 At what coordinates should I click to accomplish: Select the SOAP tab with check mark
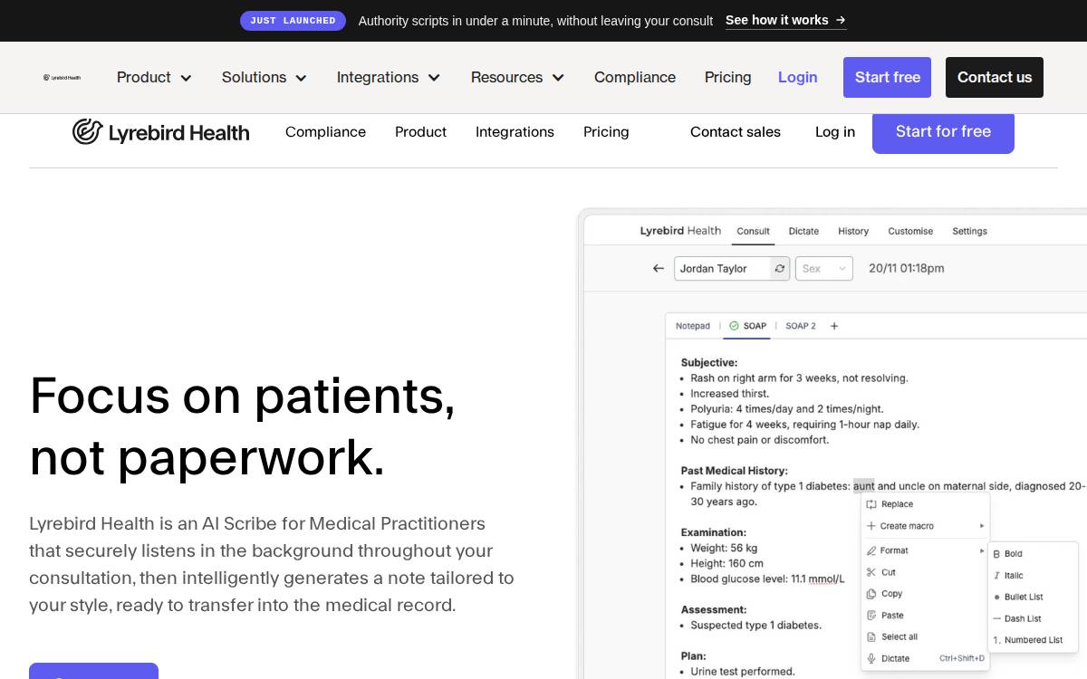(748, 326)
